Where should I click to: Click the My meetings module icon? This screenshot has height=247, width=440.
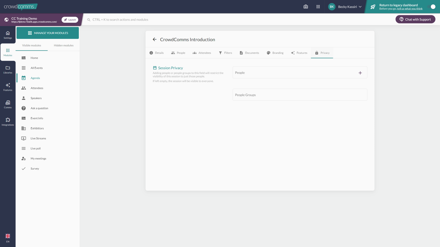pos(24,159)
